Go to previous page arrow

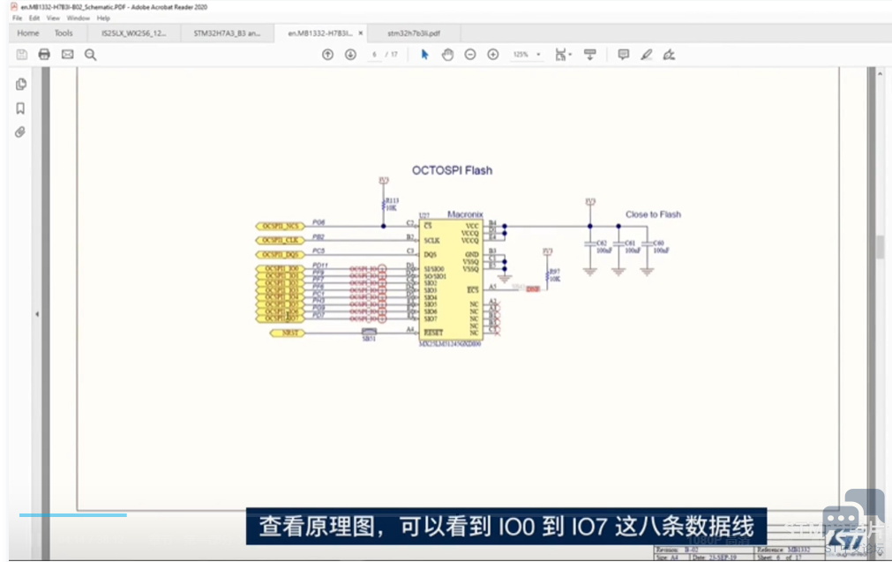[x=327, y=55]
